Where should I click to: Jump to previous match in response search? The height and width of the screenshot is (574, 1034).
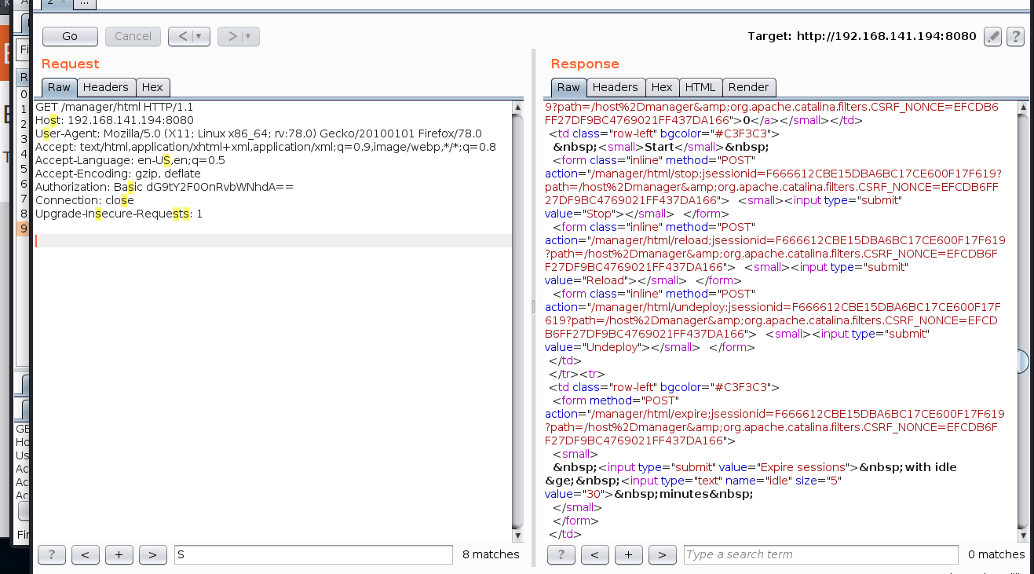(x=594, y=554)
